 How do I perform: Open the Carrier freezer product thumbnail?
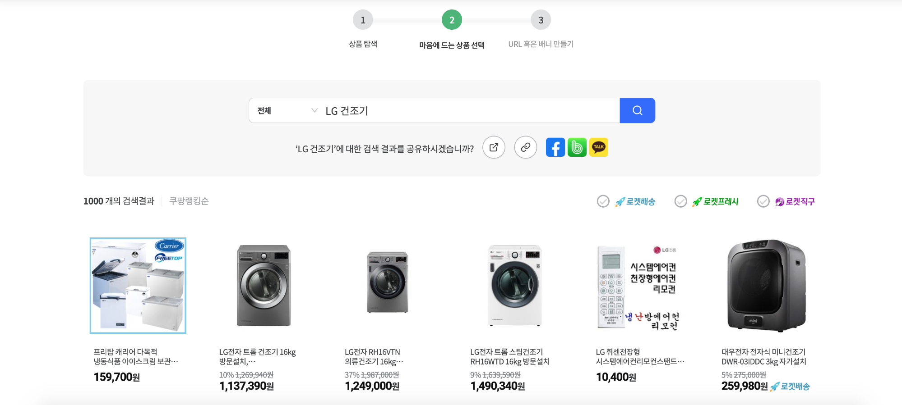pyautogui.click(x=138, y=286)
